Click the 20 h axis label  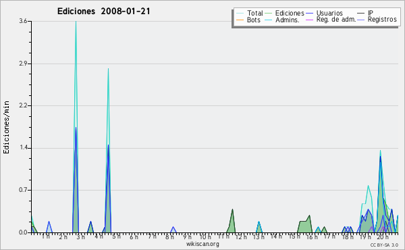coord(383,236)
